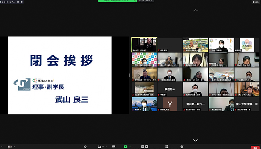Click the 武山 良三 name on the slide
Viewport: 261px width, 149px height.
(x=72, y=100)
